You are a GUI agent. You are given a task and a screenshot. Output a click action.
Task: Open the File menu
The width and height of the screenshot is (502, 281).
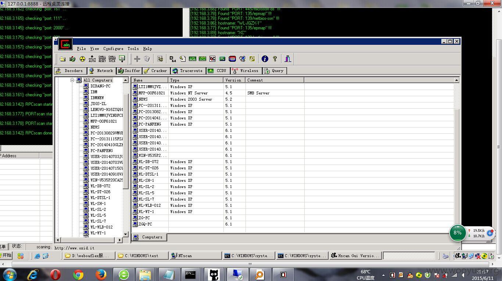coord(81,48)
